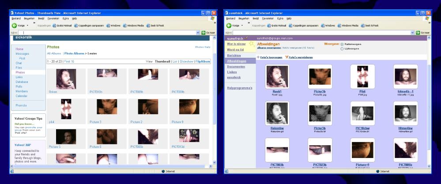Image resolution: width=441 pixels, height=184 pixels.
Task: Open Seek N Peek link in Yahoo Photos window
Action: (x=155, y=26)
